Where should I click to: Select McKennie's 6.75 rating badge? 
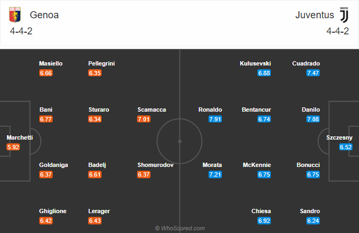(264, 174)
